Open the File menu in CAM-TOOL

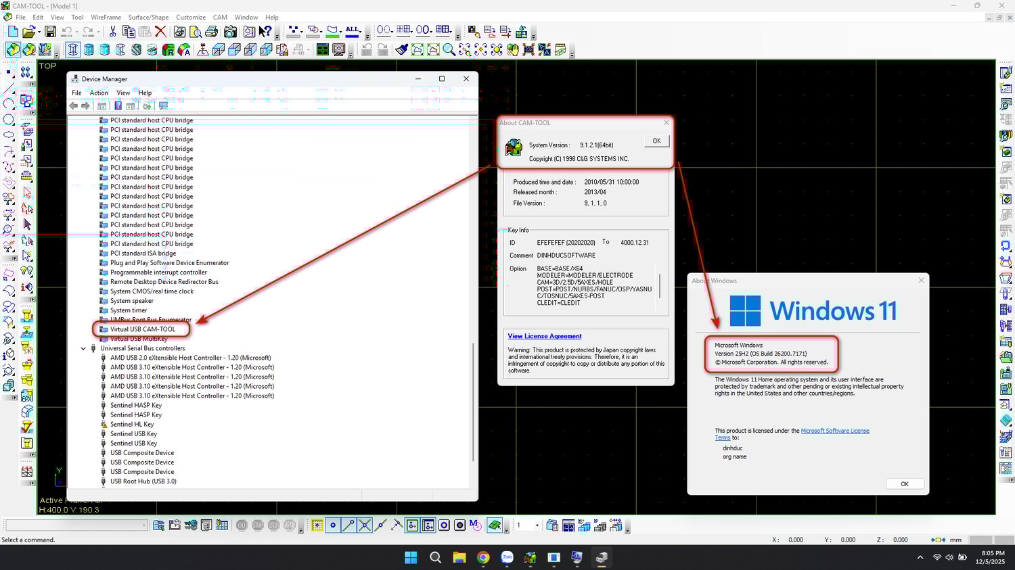tap(20, 18)
